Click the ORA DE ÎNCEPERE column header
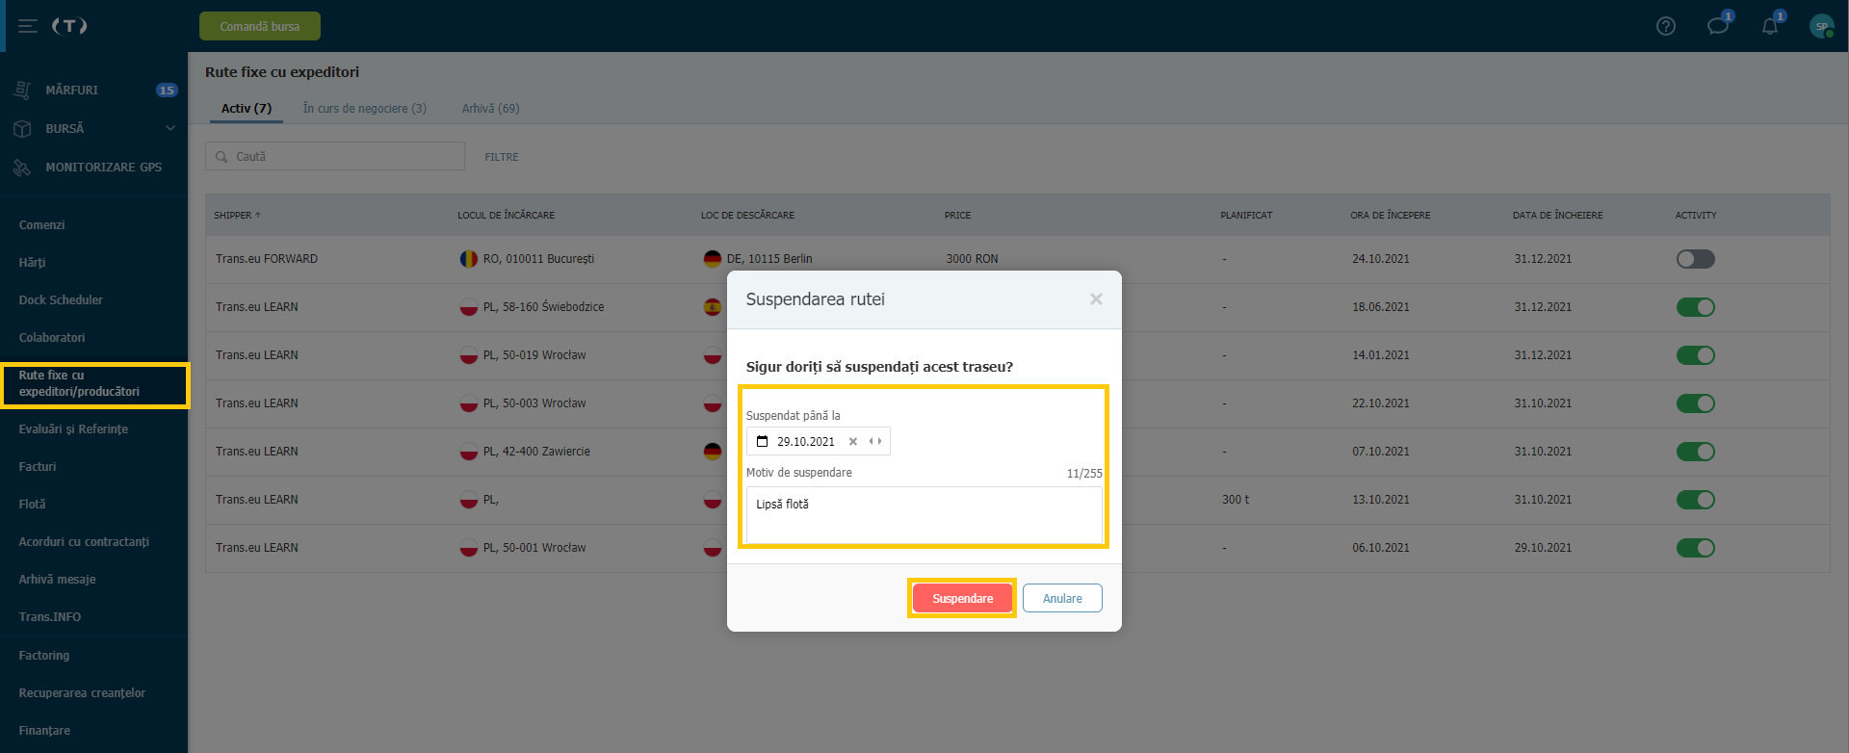The image size is (1849, 753). (1390, 215)
